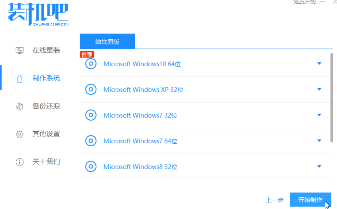
Task: Expand the Windows7 64位 dropdown arrow
Action: (x=319, y=141)
